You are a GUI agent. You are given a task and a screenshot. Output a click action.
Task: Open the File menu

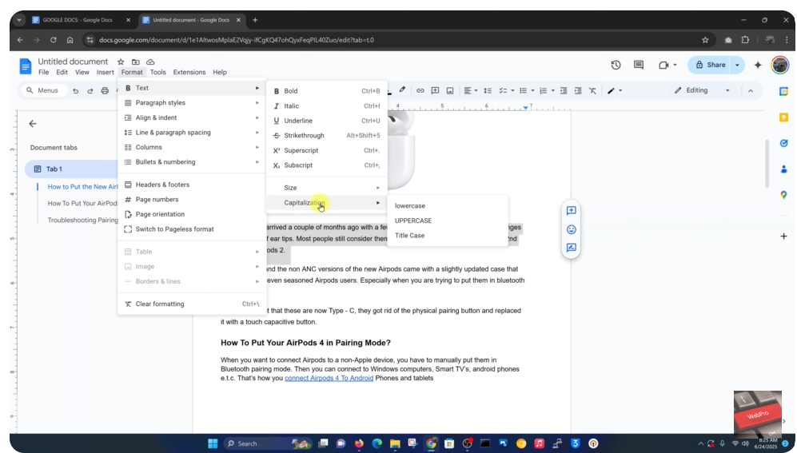point(44,72)
